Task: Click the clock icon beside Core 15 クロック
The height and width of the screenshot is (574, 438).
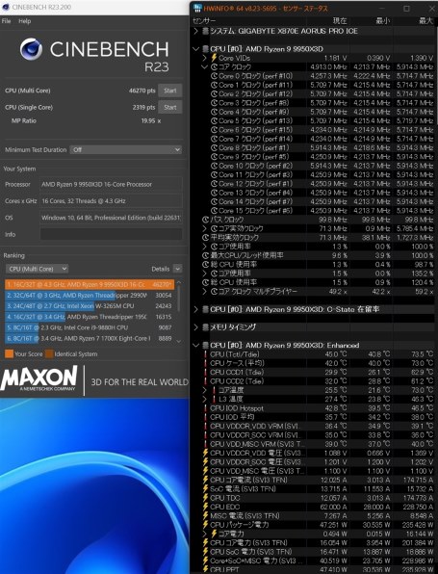Action: click(x=214, y=211)
